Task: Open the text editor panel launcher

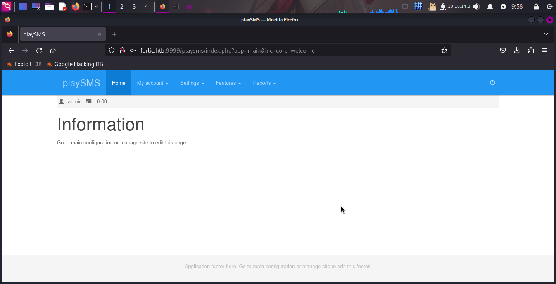Action: pyautogui.click(x=63, y=7)
